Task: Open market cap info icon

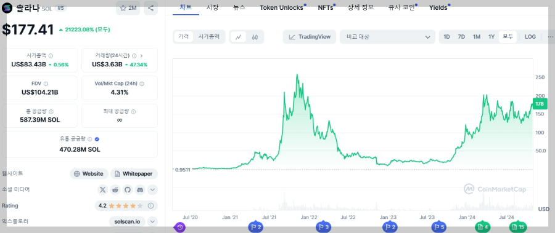Action: pyautogui.click(x=51, y=56)
